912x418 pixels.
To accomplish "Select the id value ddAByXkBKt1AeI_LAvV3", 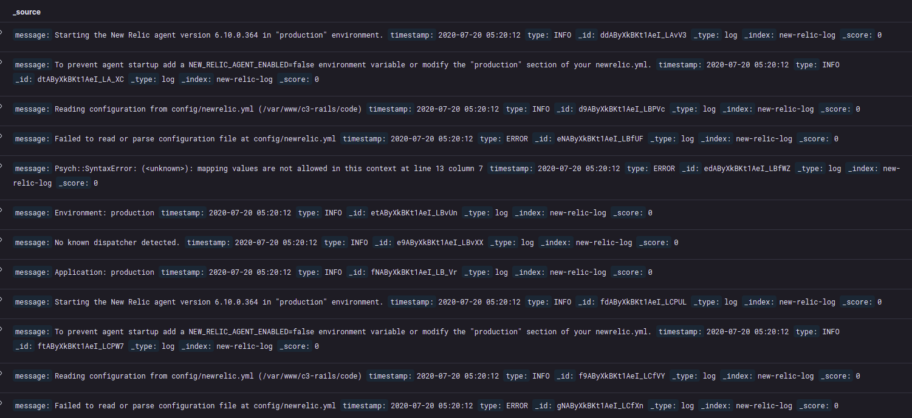I will click(x=643, y=35).
